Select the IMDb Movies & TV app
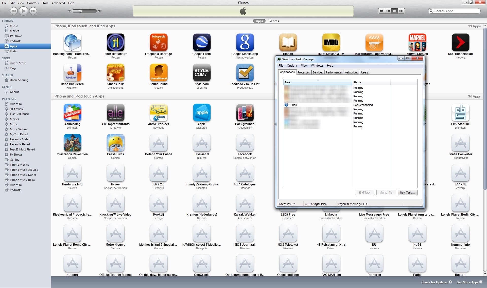 click(x=331, y=43)
